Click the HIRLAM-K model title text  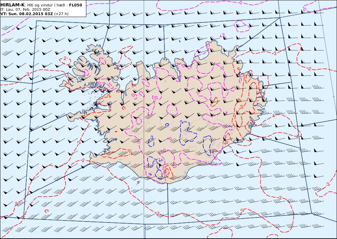point(12,5)
